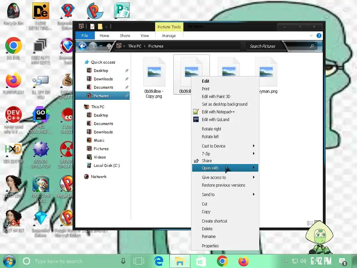This screenshot has width=357, height=268.
Task: Click the taskbar microphone icon
Action: tap(123, 261)
